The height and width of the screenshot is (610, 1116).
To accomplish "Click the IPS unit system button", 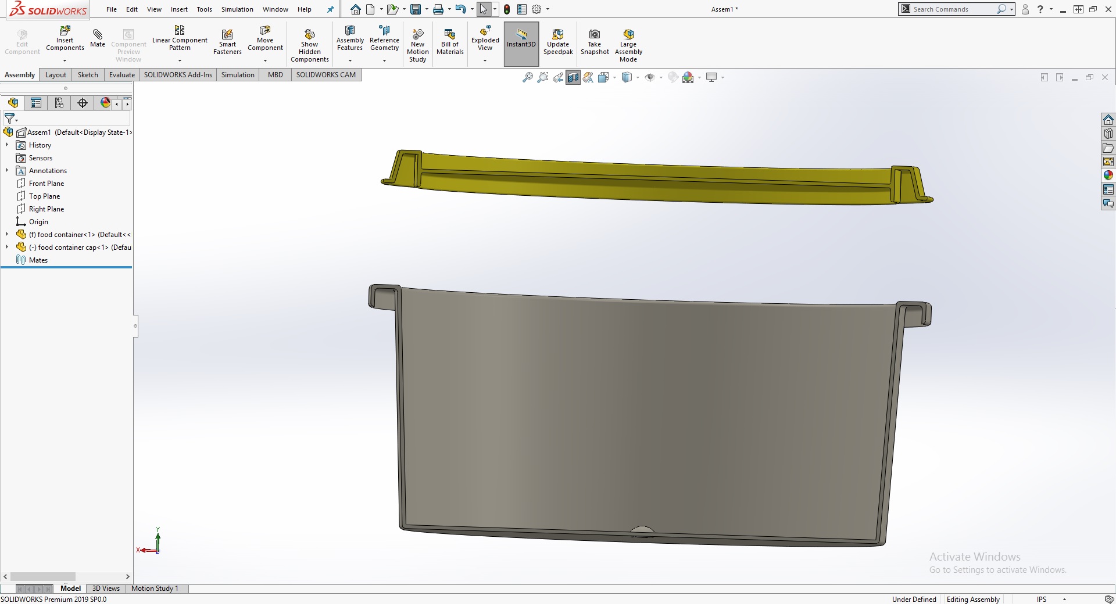I will coord(1041,600).
